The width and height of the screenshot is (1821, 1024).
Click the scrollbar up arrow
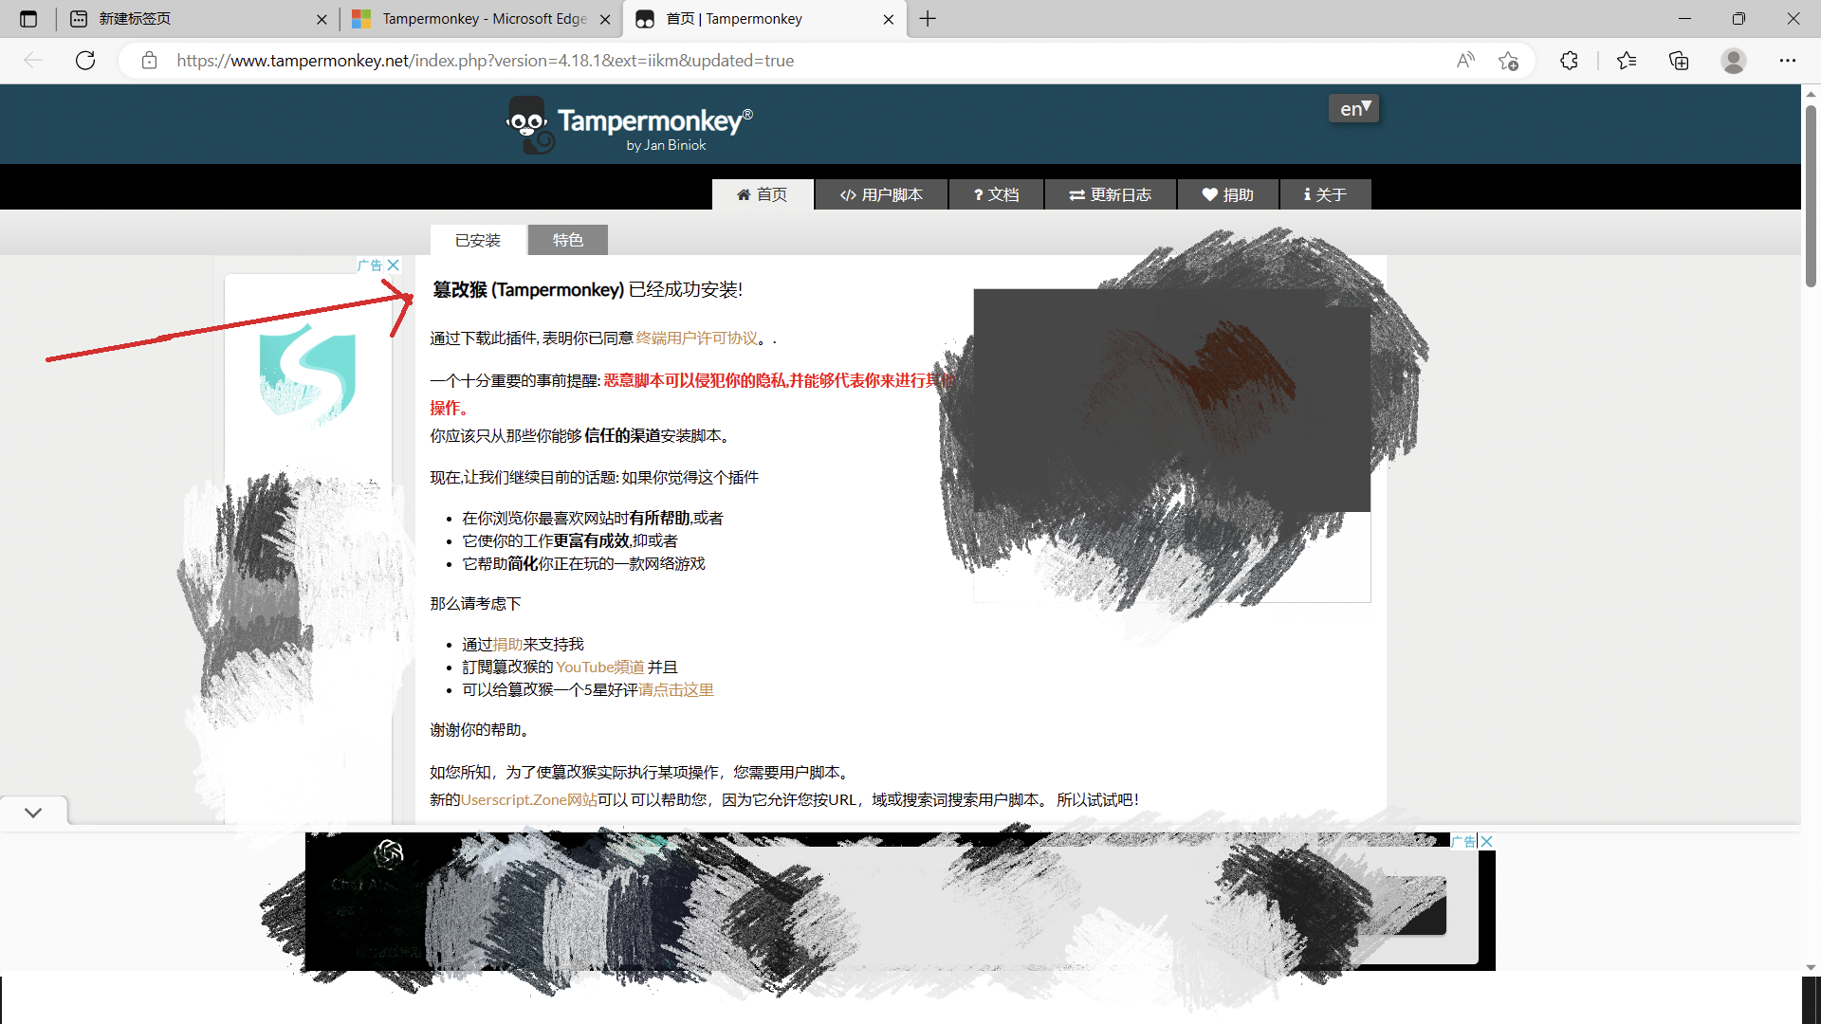[x=1811, y=94]
